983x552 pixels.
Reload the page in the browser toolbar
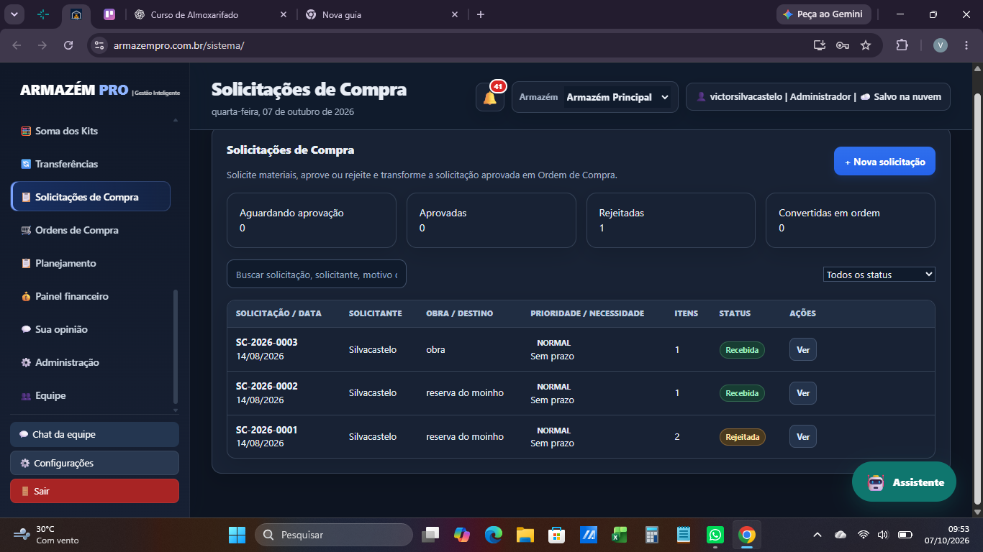[68, 45]
